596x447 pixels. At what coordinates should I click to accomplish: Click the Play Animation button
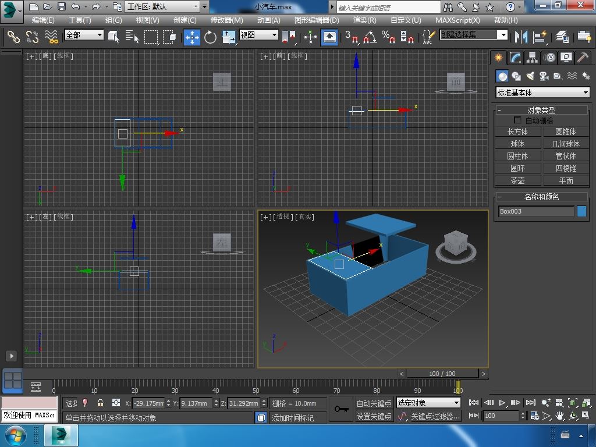click(x=502, y=403)
